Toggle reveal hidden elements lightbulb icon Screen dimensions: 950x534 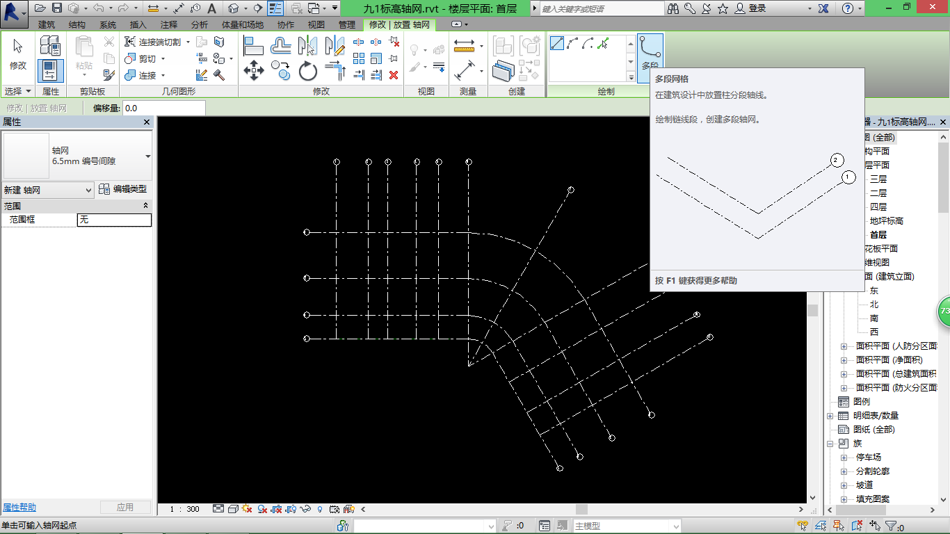[x=320, y=509]
